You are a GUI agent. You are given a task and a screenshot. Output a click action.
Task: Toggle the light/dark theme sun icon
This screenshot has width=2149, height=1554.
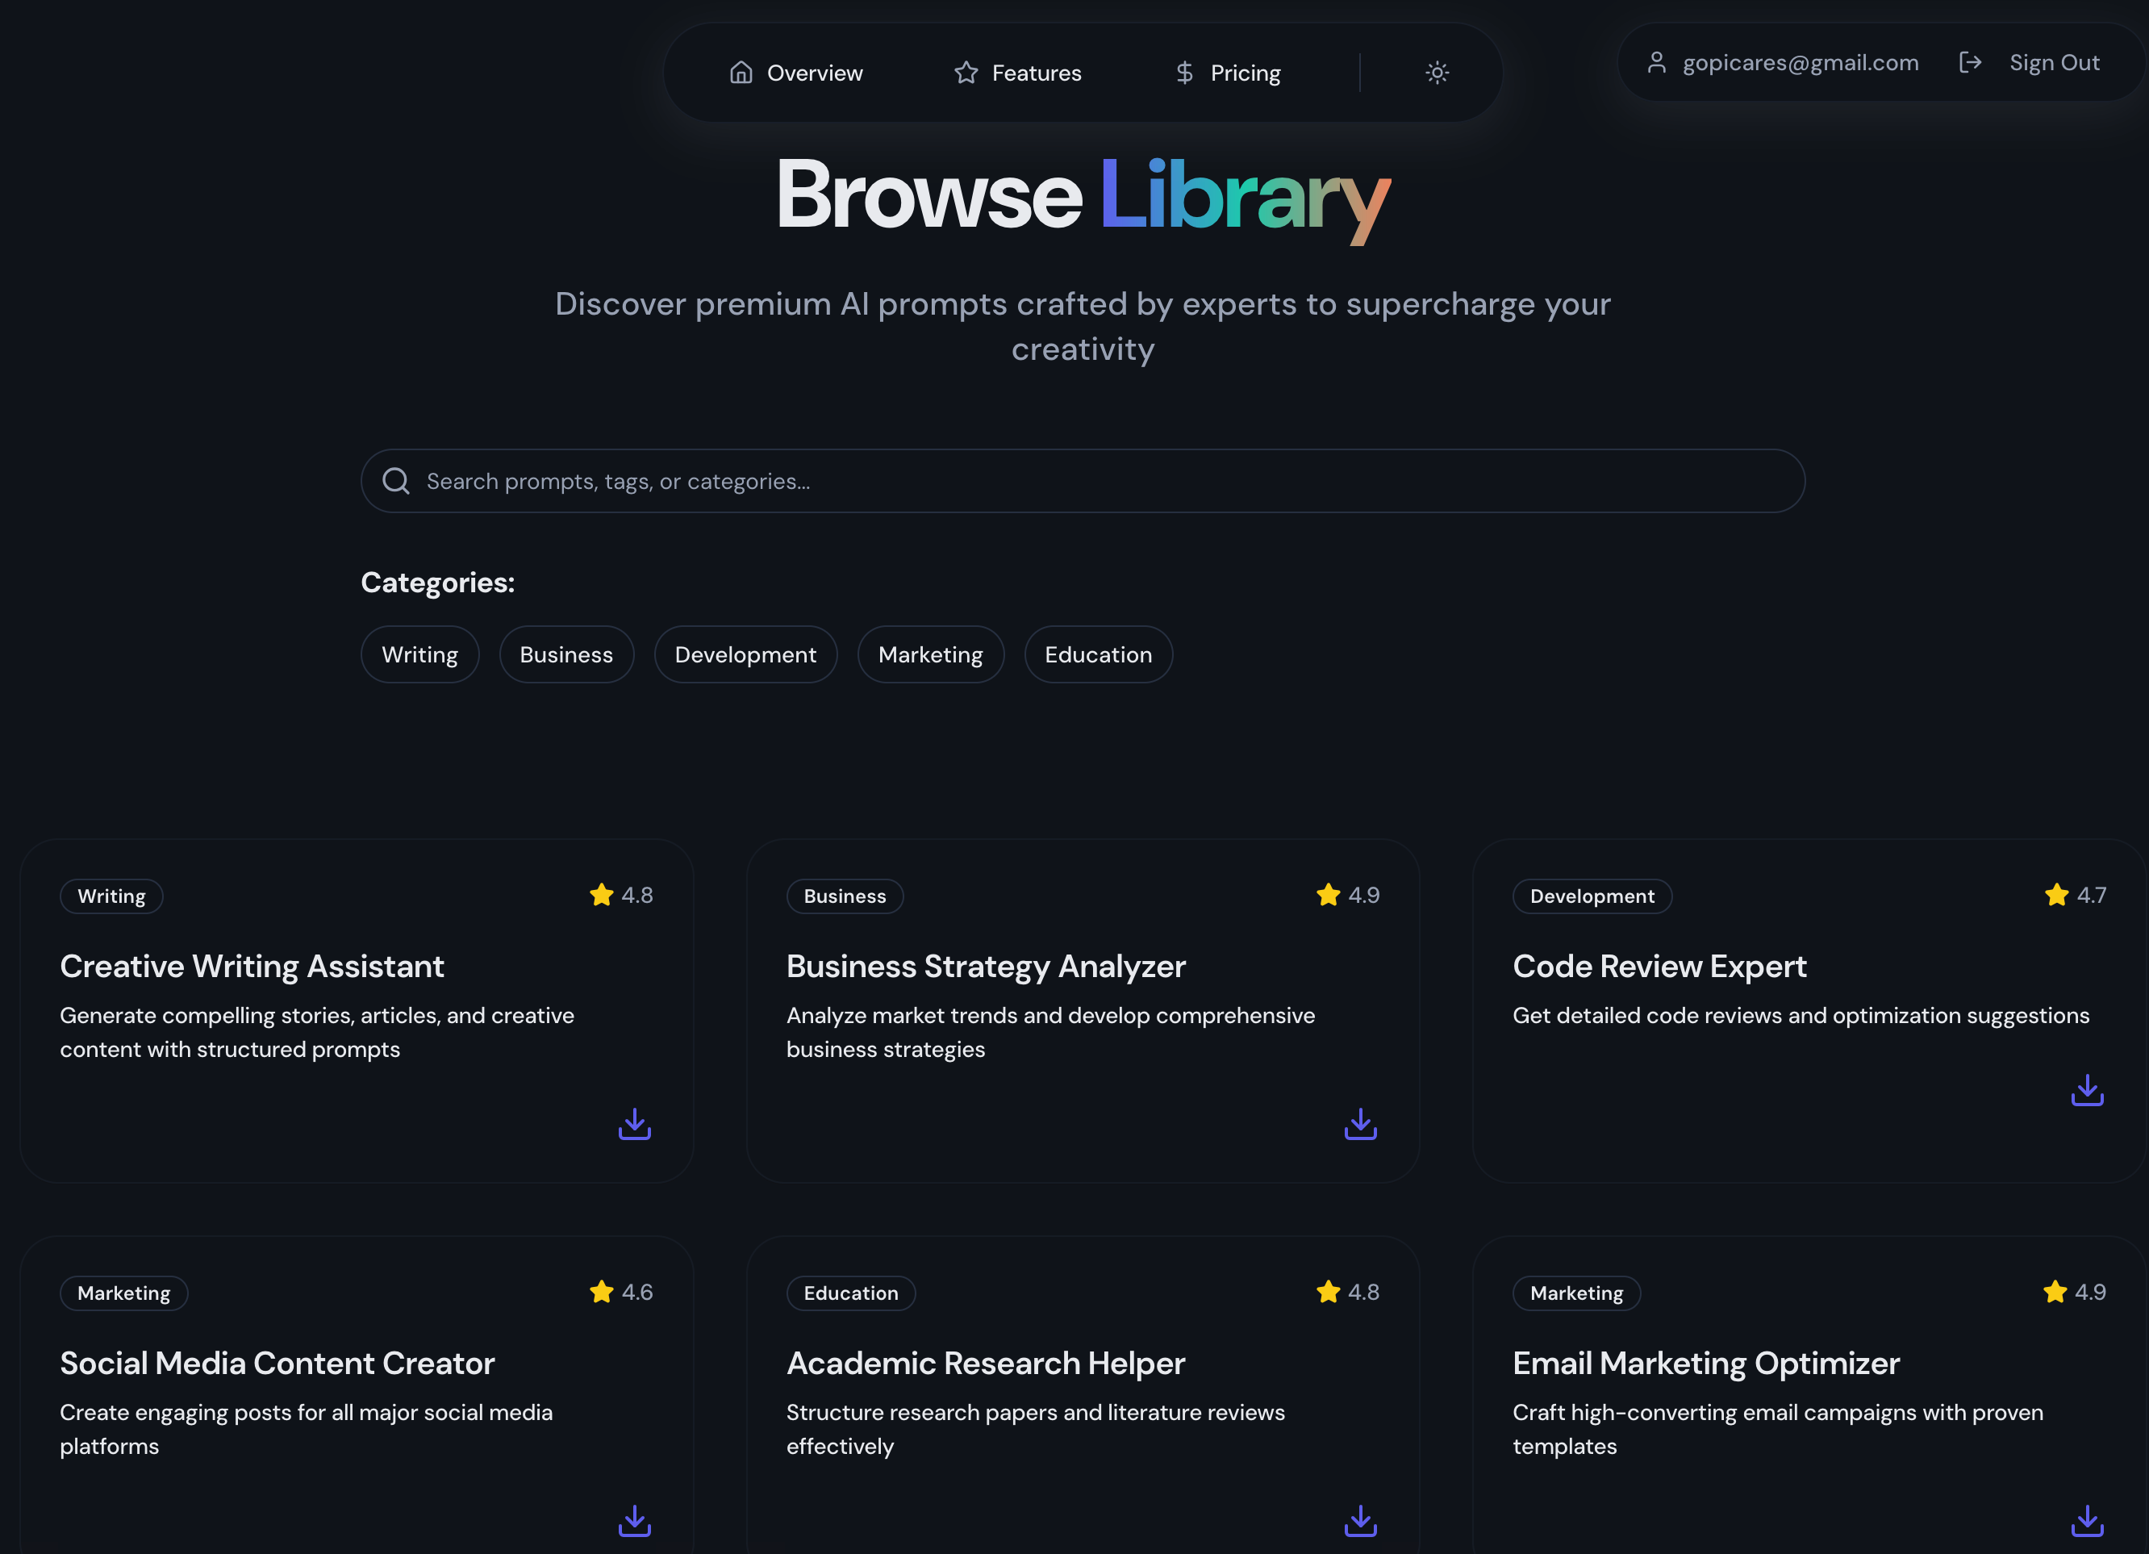(x=1437, y=72)
